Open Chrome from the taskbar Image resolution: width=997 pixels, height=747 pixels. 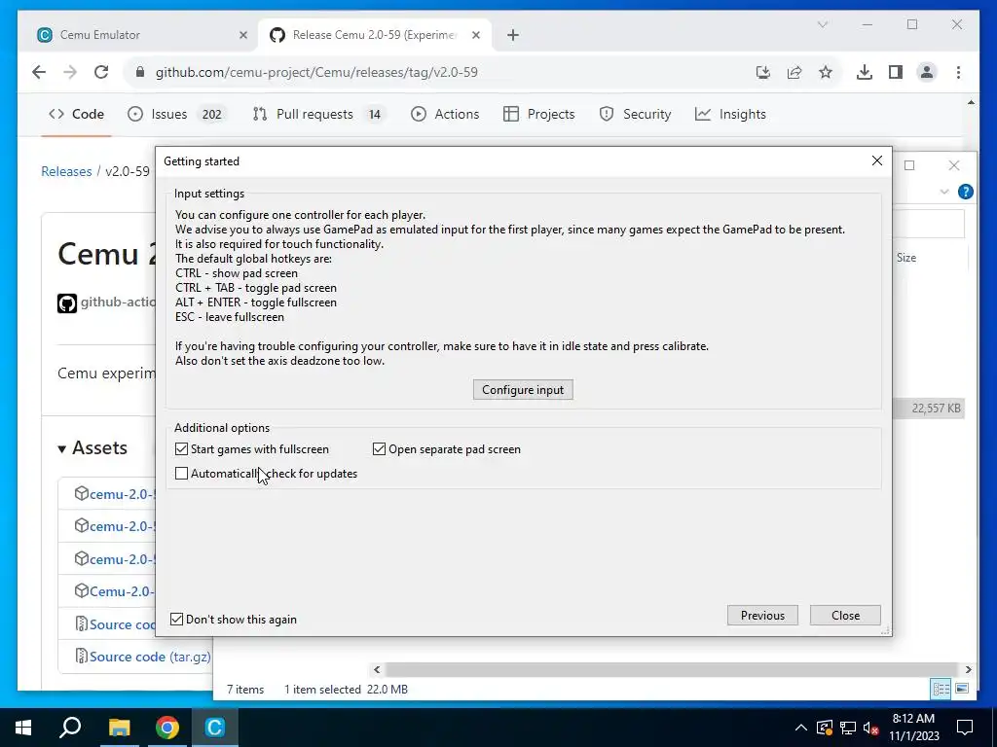[167, 728]
